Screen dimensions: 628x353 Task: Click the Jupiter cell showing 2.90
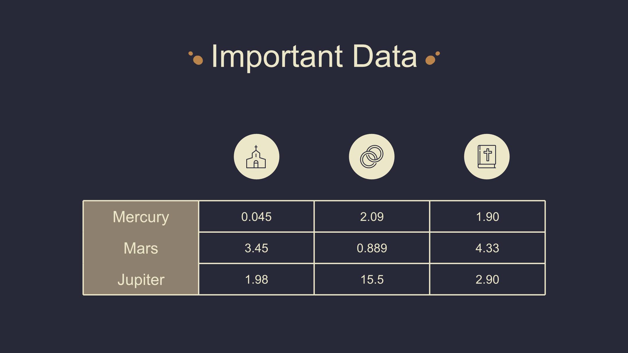click(487, 279)
